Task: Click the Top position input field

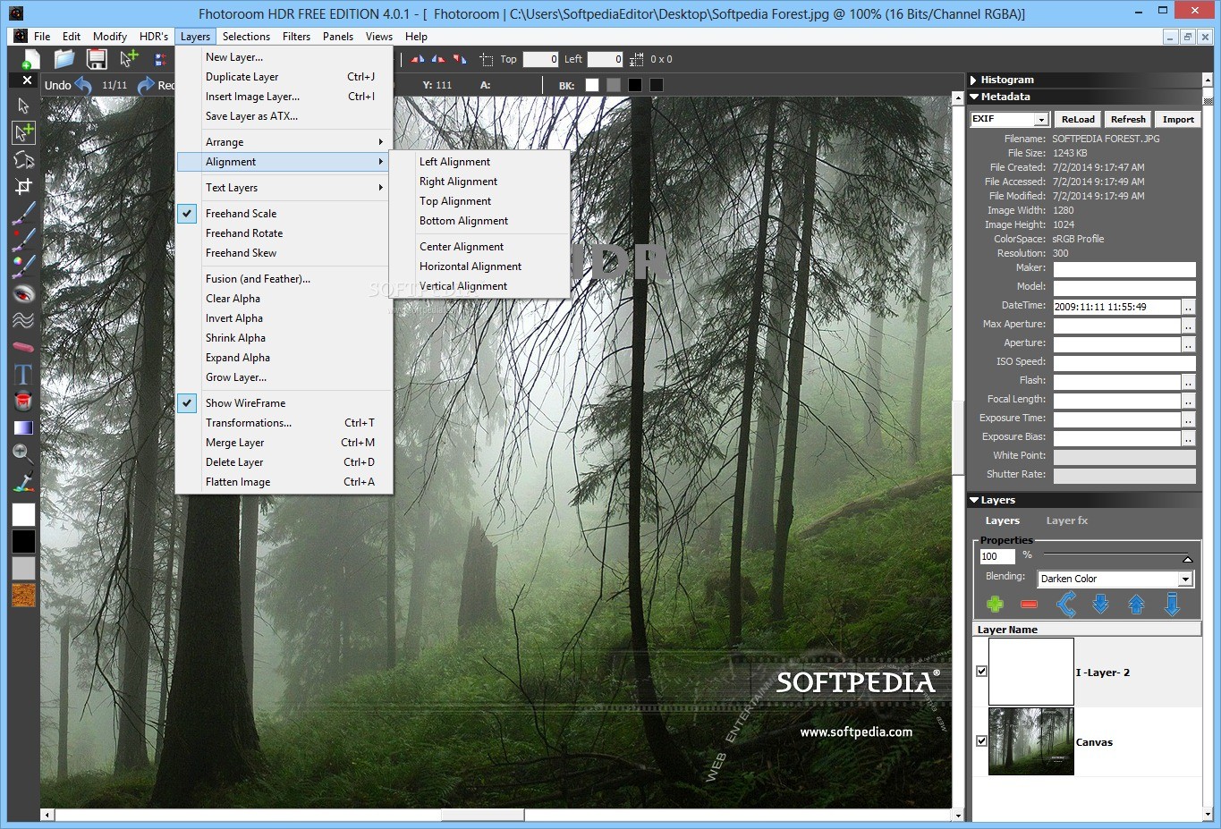Action: tap(540, 60)
